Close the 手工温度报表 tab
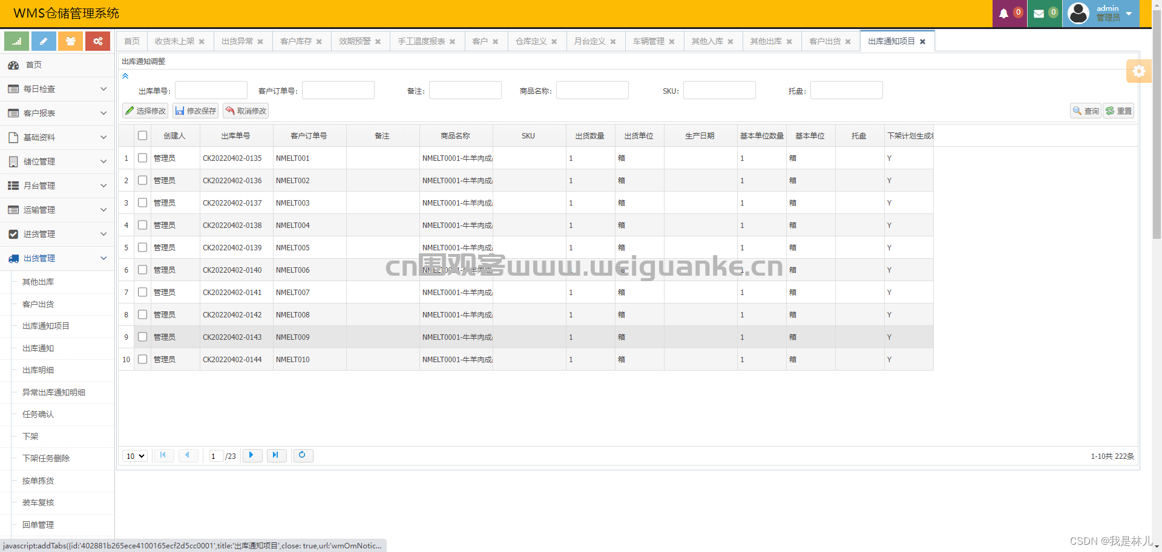1162x552 pixels. pos(452,42)
